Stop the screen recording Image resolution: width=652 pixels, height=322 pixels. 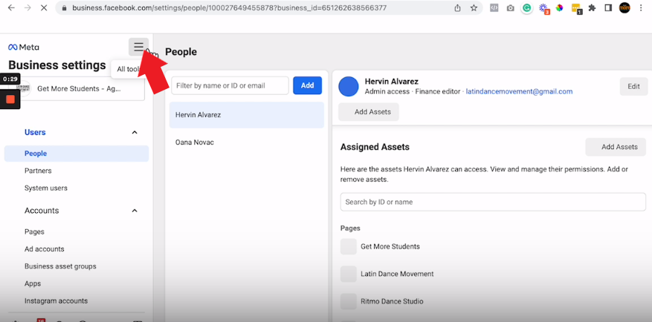point(10,99)
